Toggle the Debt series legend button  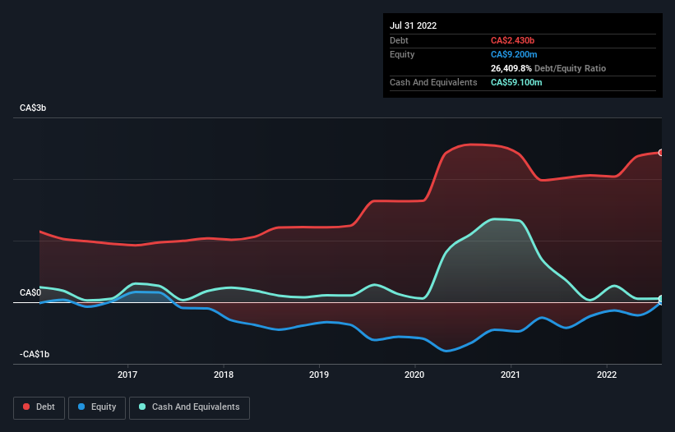[39, 407]
